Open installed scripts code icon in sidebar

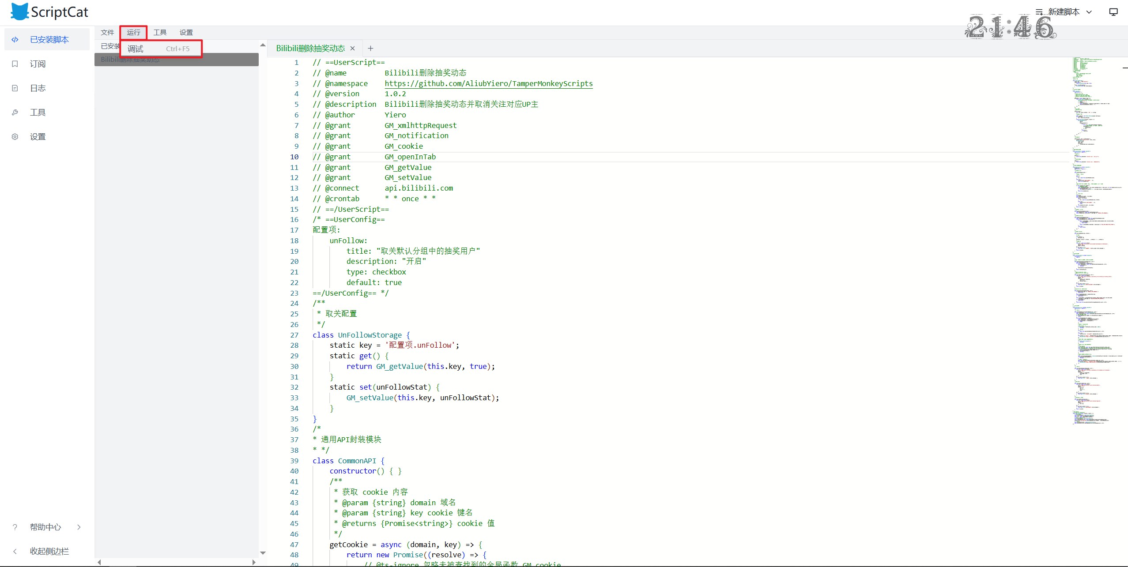click(15, 40)
